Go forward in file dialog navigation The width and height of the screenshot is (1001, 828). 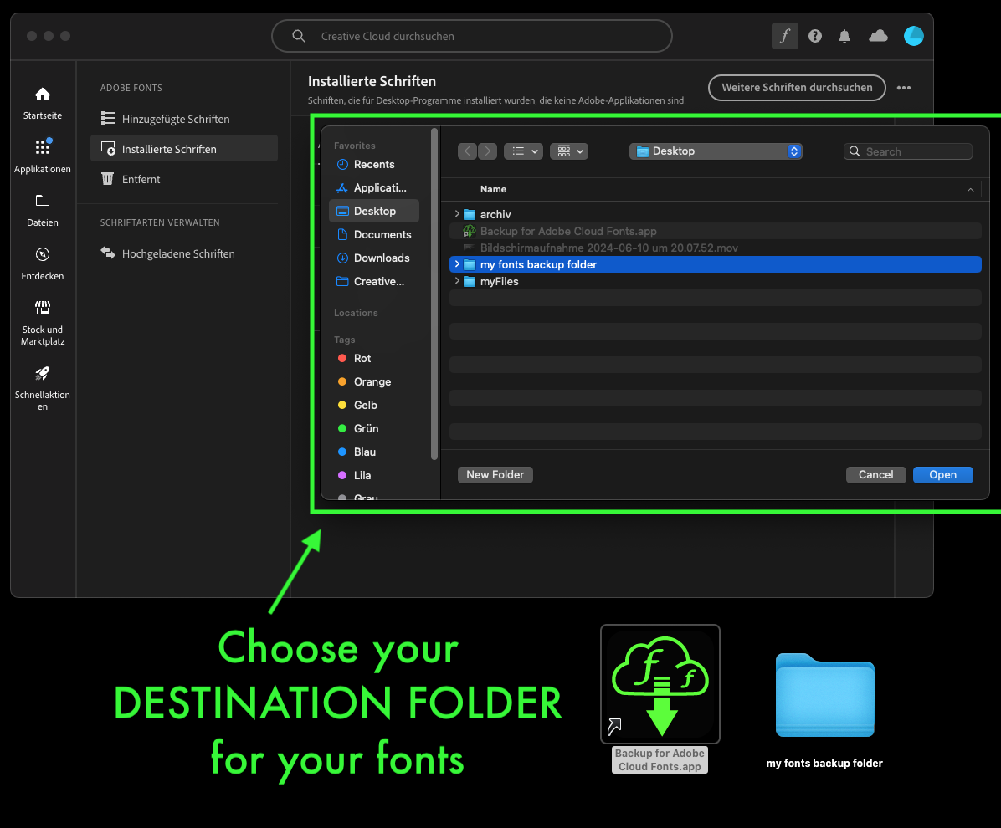pos(487,151)
